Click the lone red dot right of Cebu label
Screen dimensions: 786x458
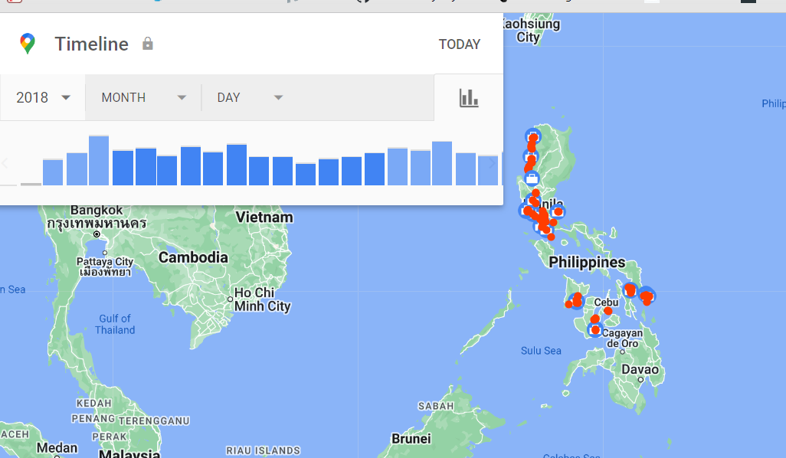click(x=608, y=311)
